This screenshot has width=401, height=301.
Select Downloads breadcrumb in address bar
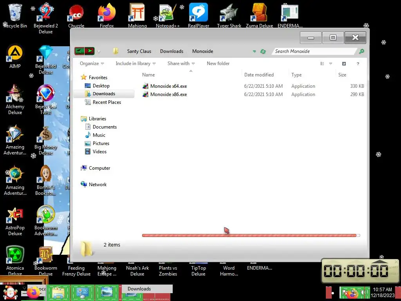click(x=172, y=51)
